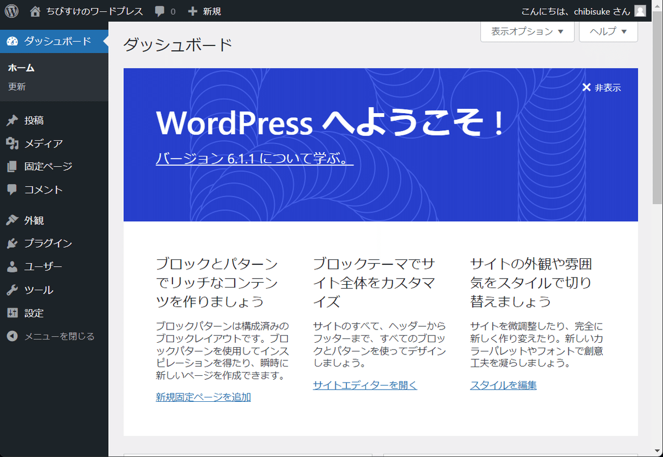Screen dimensions: 663x457
Task: Click heading サイトの外観や雰囲気をスタイルで切り替え
Action: point(532,283)
